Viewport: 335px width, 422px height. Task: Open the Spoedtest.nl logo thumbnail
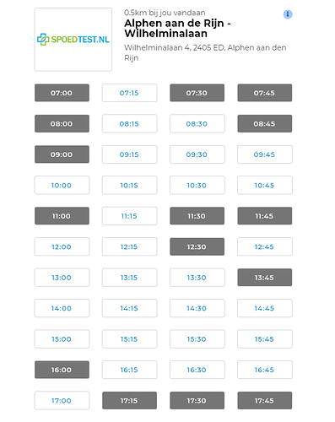(73, 40)
